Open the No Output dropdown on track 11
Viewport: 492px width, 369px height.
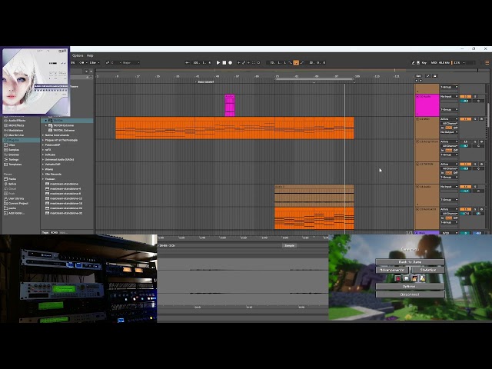click(449, 132)
